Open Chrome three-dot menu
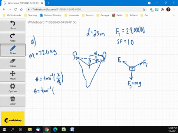The image size is (178, 133). tap(174, 10)
